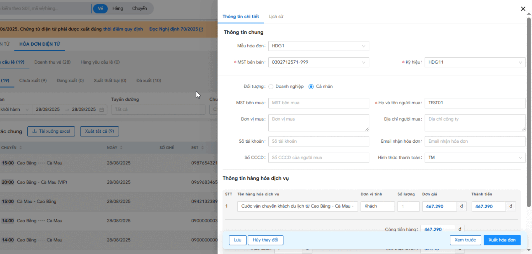Click the Xem trước button

point(465,240)
